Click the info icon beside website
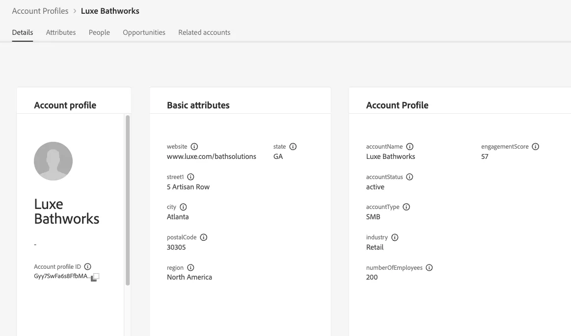The height and width of the screenshot is (336, 571). pos(194,147)
